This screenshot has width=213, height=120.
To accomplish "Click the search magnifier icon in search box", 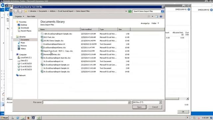I will [162, 11].
